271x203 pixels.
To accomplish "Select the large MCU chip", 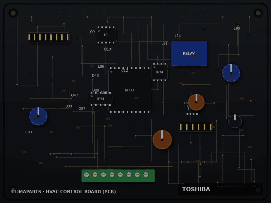I will click(x=130, y=90).
